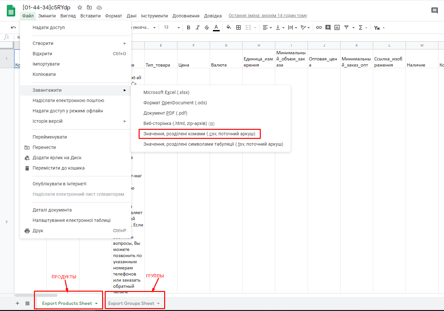Open text wrapping options
The image size is (444, 311).
292,27
